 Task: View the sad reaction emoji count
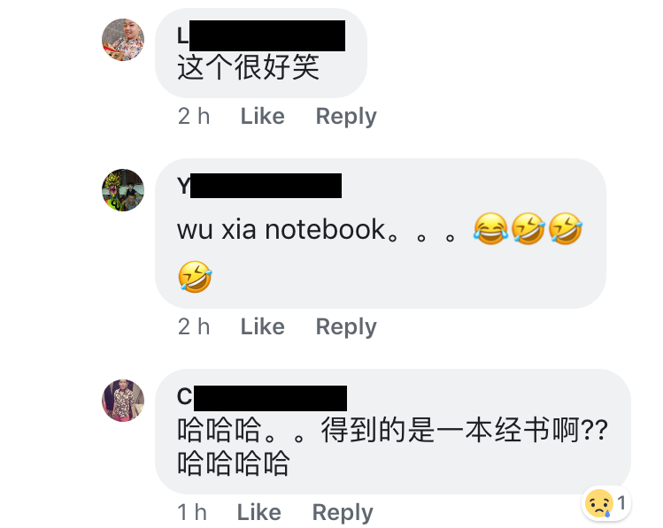tap(606, 503)
